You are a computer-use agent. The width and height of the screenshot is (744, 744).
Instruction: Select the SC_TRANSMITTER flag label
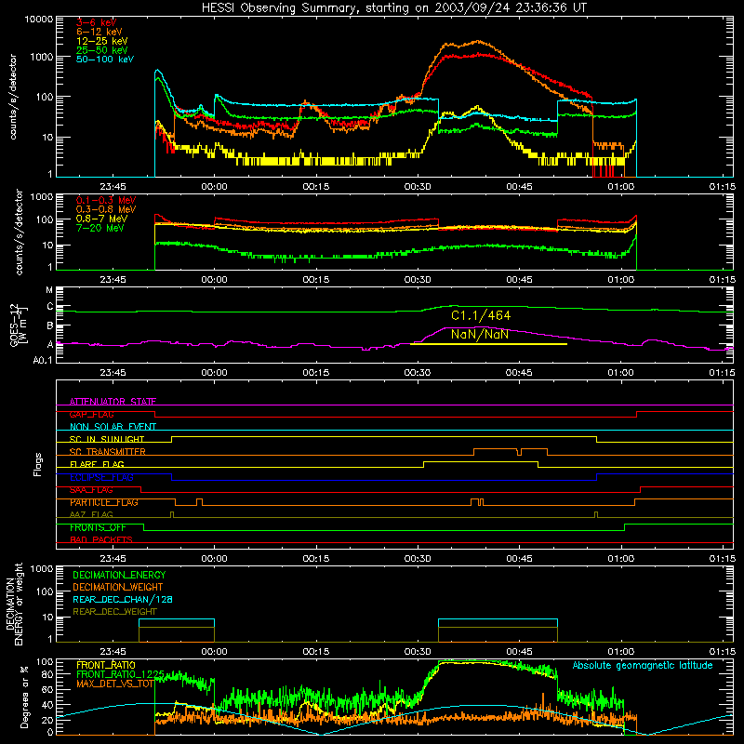[107, 452]
